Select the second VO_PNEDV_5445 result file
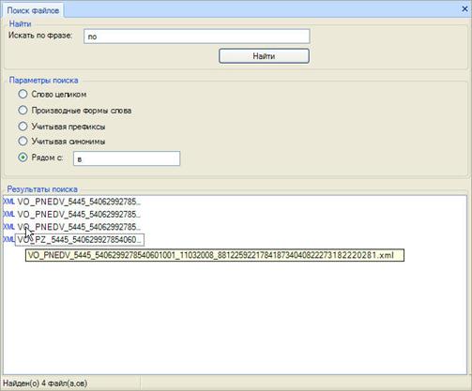The image size is (472, 391). tap(79, 215)
